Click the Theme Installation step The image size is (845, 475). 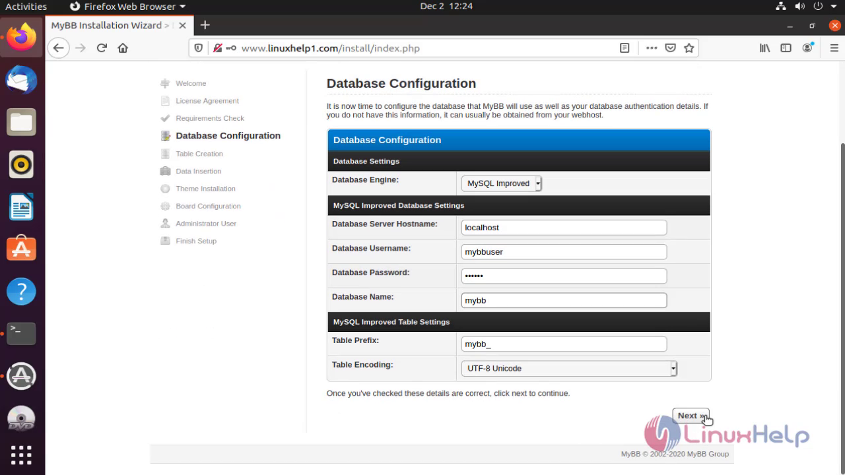tap(205, 189)
